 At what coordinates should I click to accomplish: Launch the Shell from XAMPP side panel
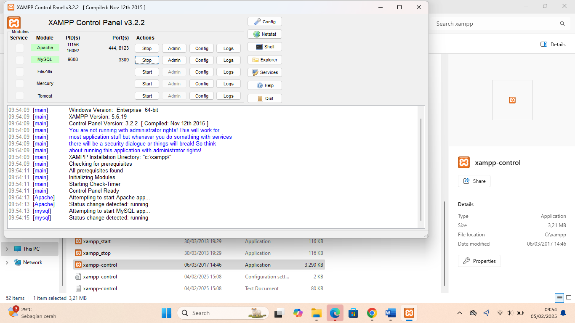(265, 47)
